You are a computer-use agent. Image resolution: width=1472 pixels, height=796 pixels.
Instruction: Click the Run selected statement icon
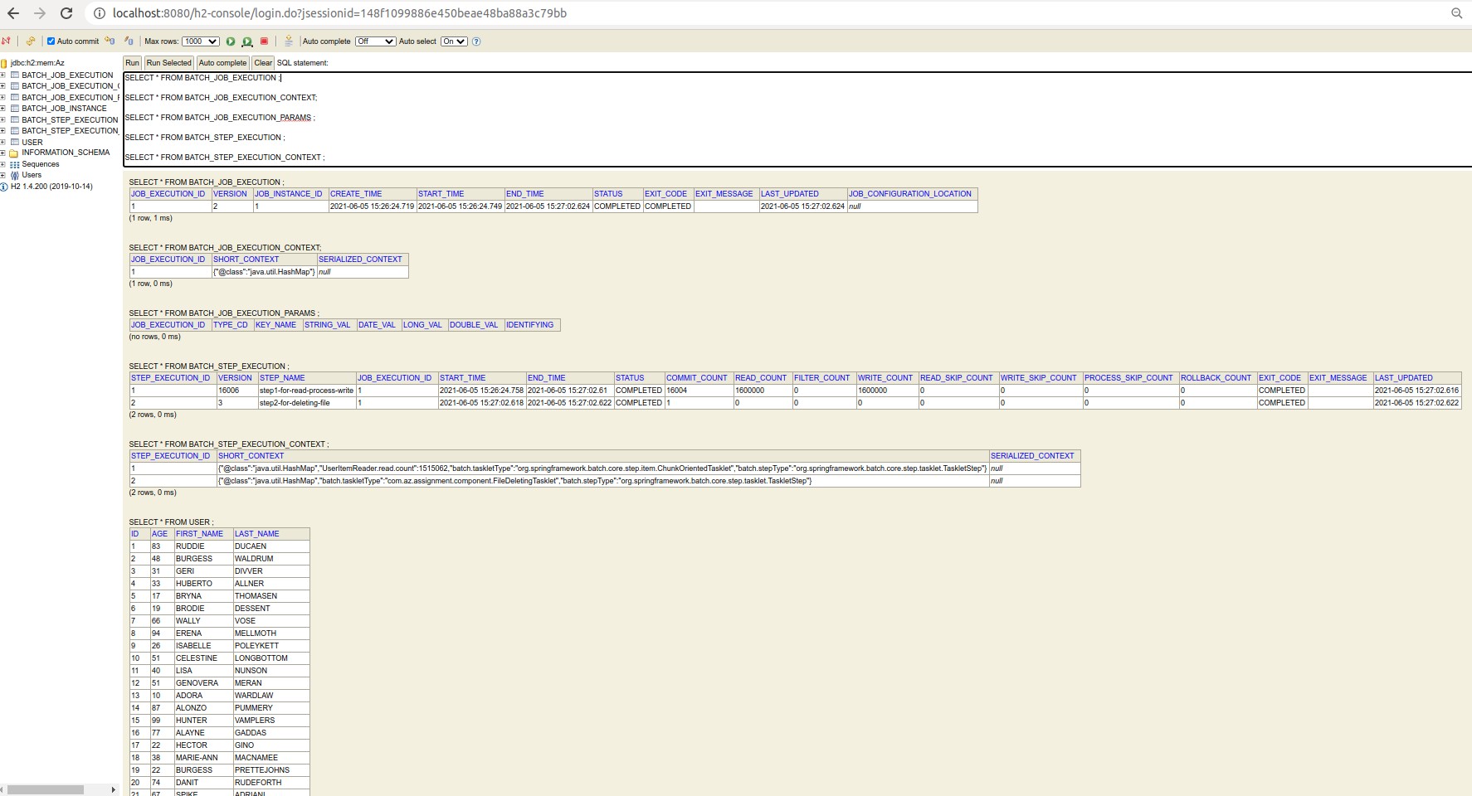[x=246, y=41]
